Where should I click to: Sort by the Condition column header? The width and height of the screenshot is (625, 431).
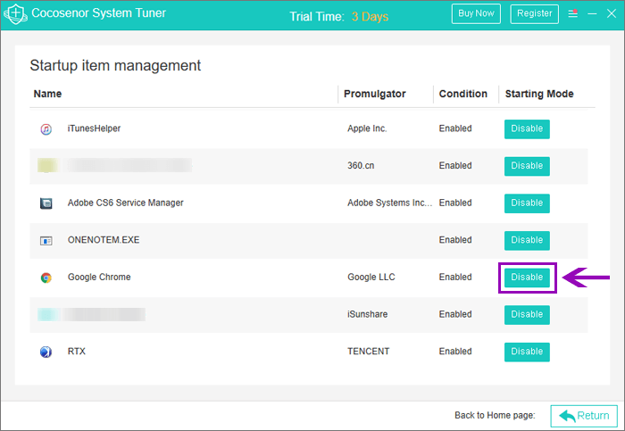pyautogui.click(x=463, y=94)
